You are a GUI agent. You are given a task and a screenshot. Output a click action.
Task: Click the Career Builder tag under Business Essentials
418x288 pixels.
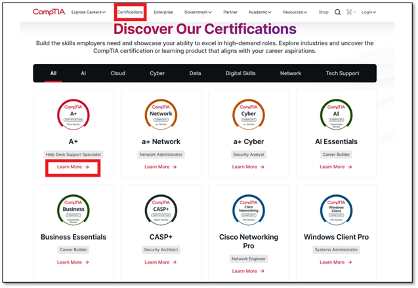tap(73, 249)
